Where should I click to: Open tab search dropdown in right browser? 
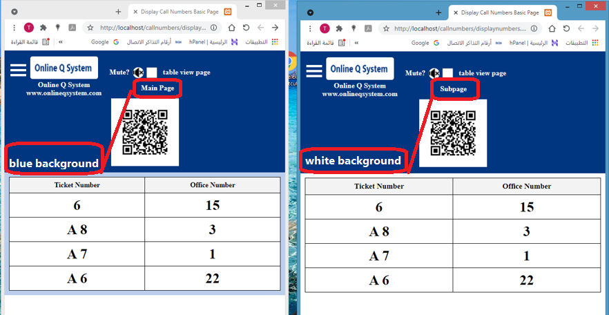[310, 12]
